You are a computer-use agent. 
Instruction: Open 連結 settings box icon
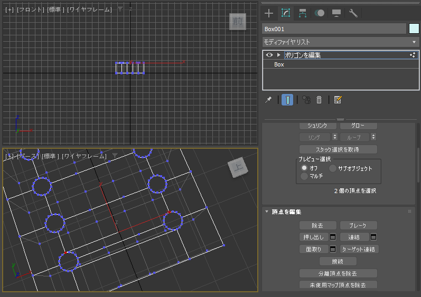(x=373, y=237)
